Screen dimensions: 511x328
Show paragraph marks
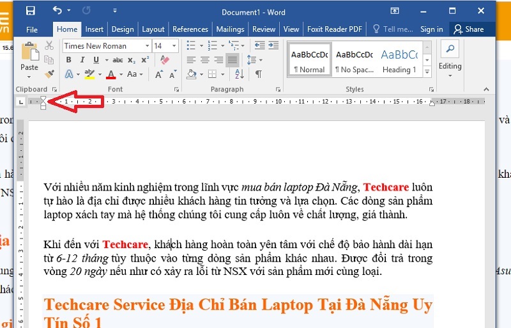pos(259,74)
